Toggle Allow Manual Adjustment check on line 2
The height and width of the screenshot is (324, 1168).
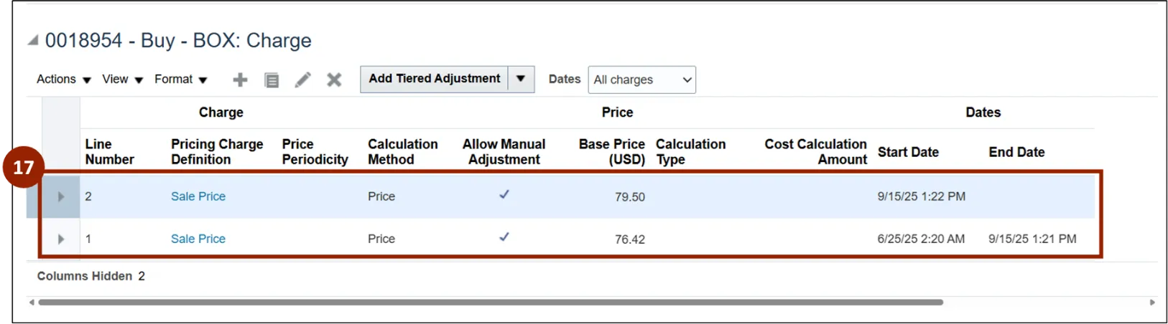pyautogui.click(x=504, y=194)
